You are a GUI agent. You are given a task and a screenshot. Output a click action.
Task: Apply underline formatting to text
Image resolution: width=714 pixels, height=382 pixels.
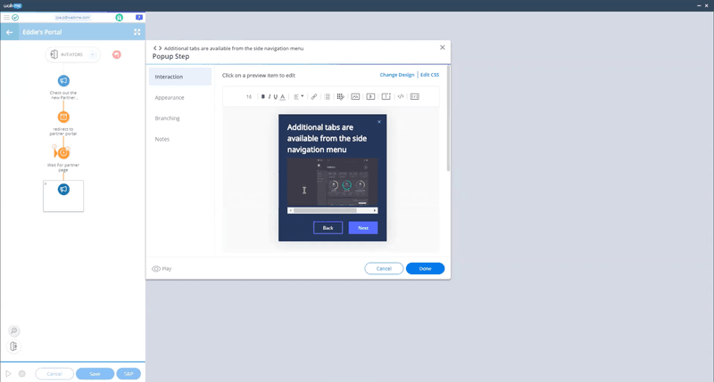coord(276,96)
